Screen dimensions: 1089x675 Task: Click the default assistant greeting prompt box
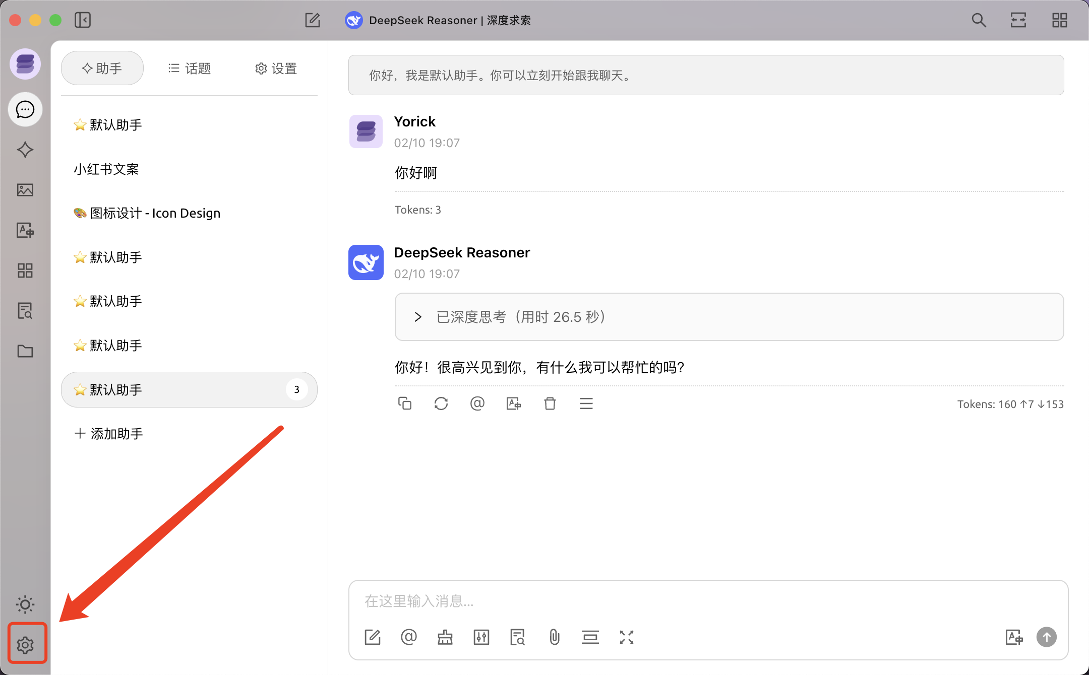click(x=706, y=75)
